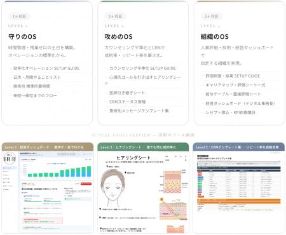
Task: Click 心理的ゴールを引き出すヒアリングシート item
Action: 143,80
